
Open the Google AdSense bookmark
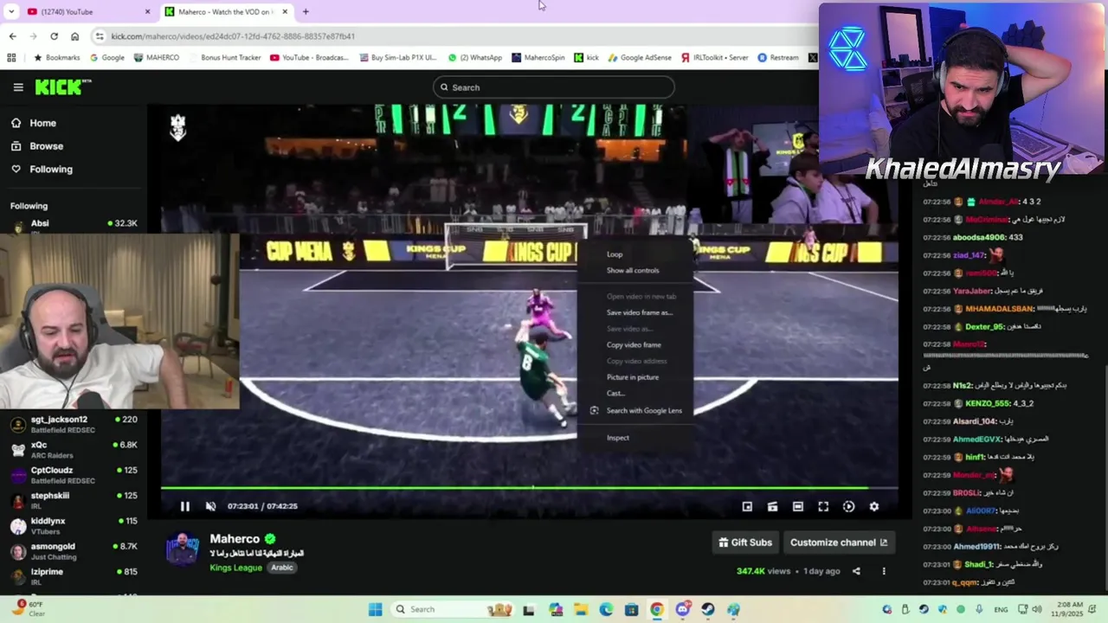[640, 58]
